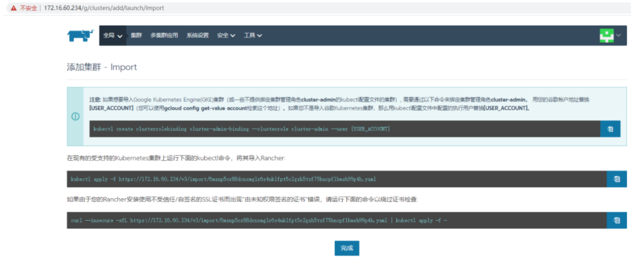Click the 不安全 label in address bar
The image size is (634, 264).
click(28, 8)
